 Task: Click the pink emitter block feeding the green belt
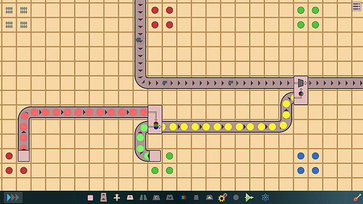155,156
